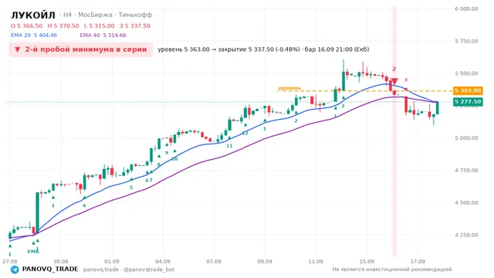Click the green up-triangle marker above number 4

pyautogui.click(x=84, y=198)
